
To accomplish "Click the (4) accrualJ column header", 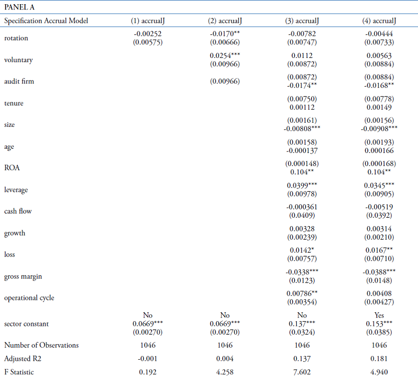I will point(379,21).
